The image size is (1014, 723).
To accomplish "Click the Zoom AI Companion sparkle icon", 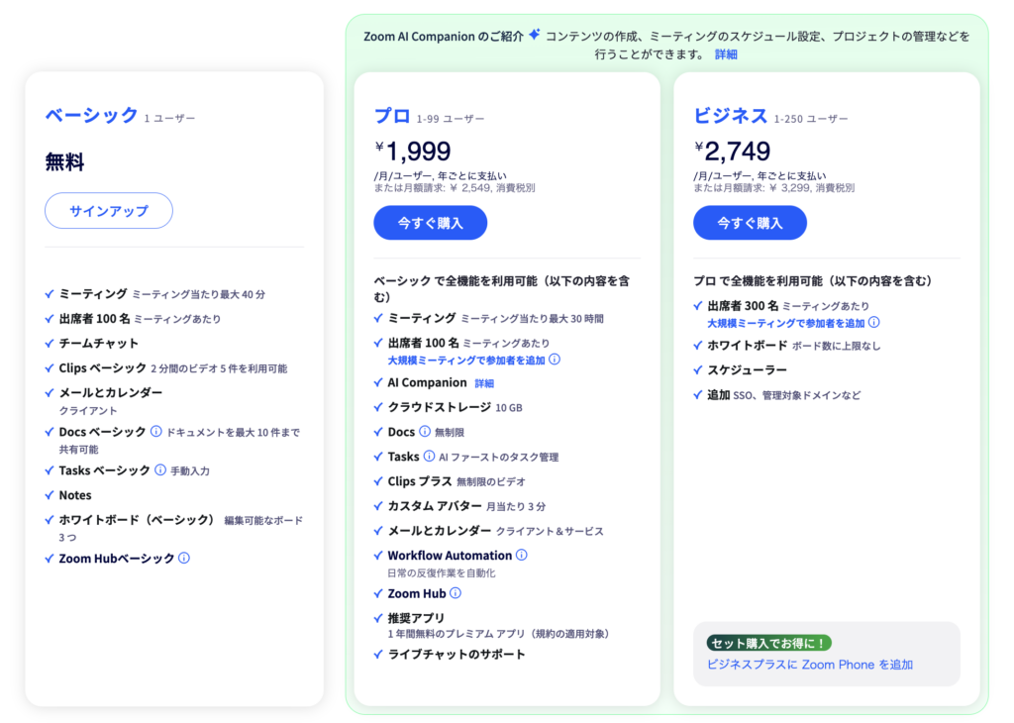I will point(535,35).
